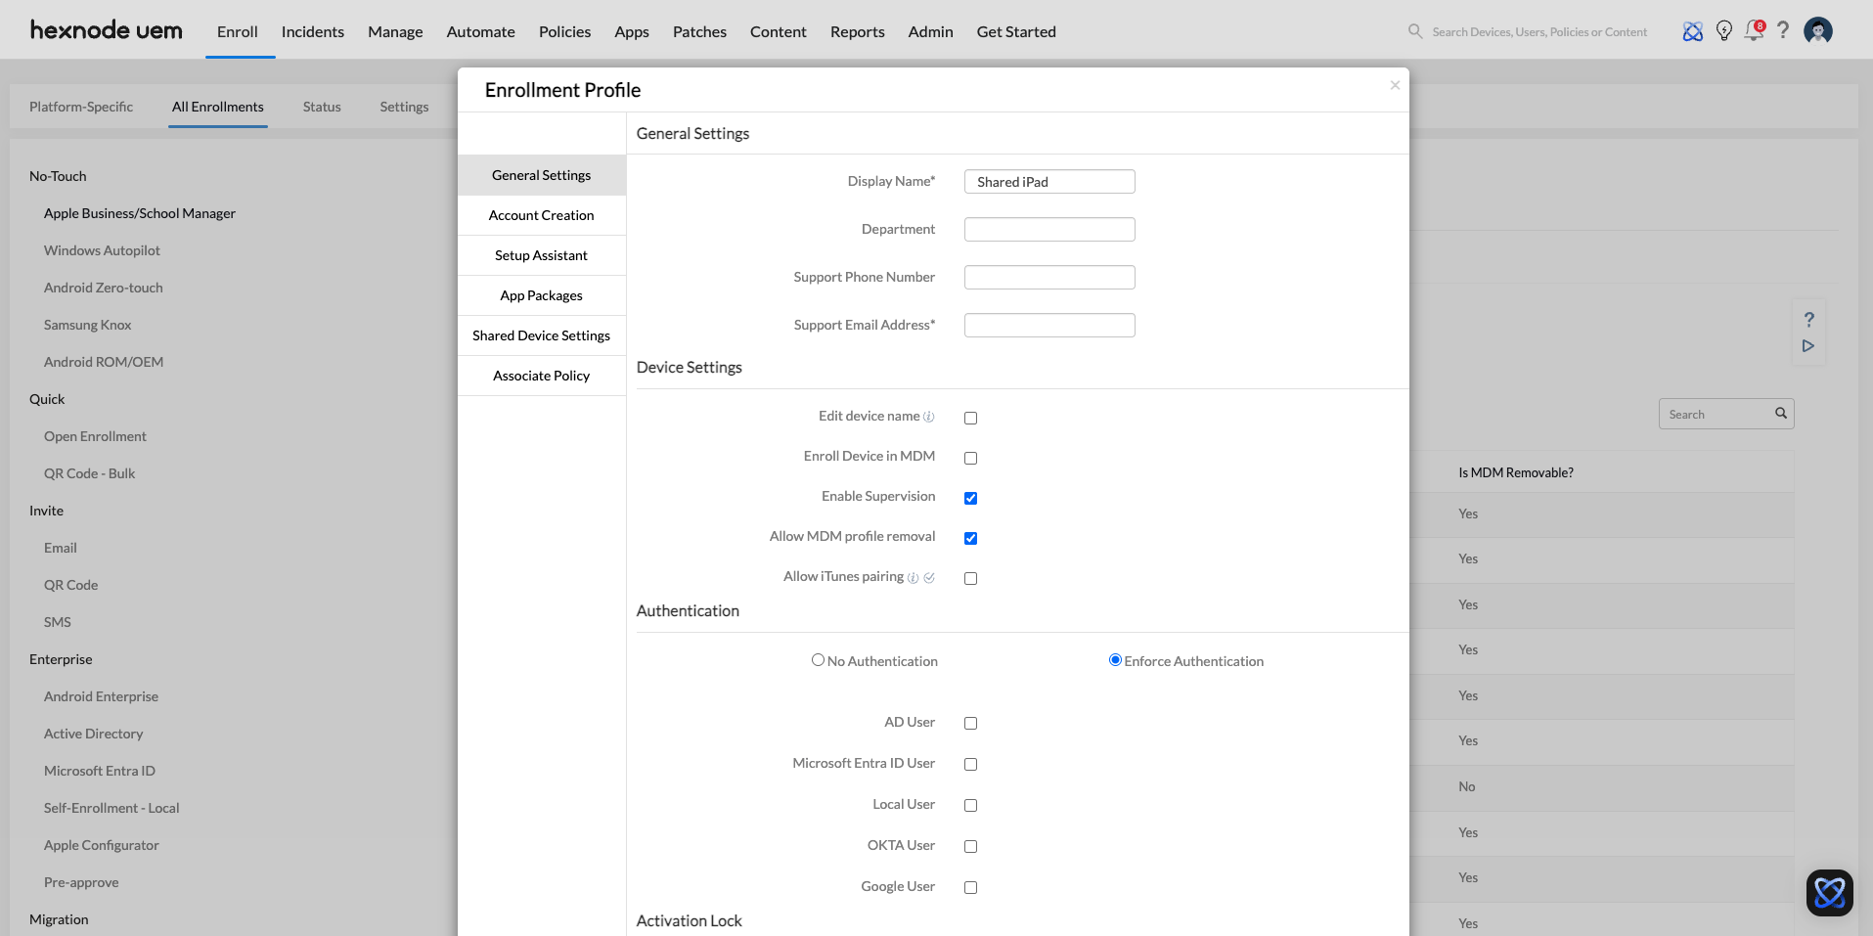Open the notifications bell icon
This screenshot has width=1873, height=936.
point(1755,31)
